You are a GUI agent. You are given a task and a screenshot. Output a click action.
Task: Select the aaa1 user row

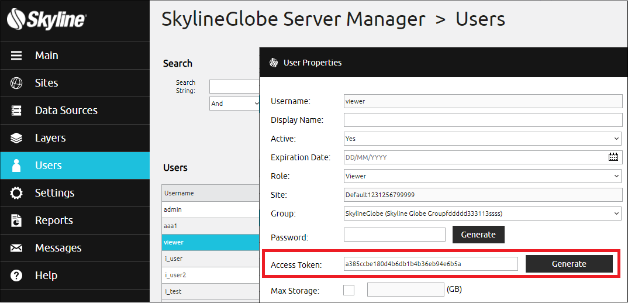[211, 226]
